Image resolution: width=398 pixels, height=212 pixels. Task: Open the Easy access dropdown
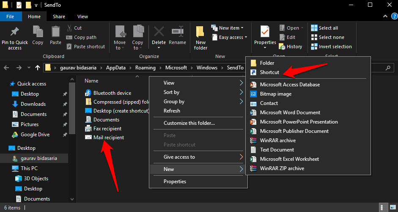click(230, 37)
